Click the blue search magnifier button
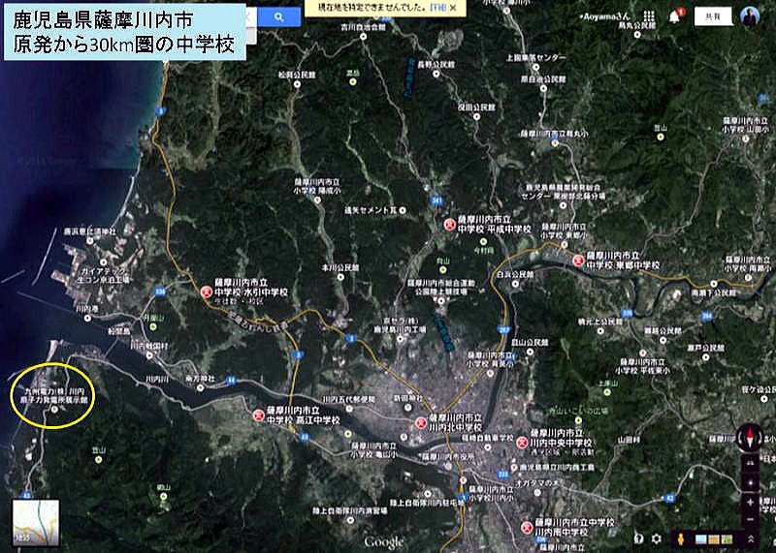 (279, 17)
